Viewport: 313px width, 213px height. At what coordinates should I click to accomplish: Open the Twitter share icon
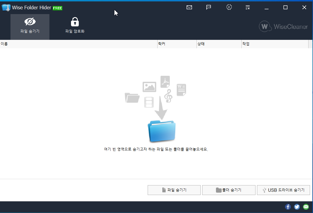297,207
